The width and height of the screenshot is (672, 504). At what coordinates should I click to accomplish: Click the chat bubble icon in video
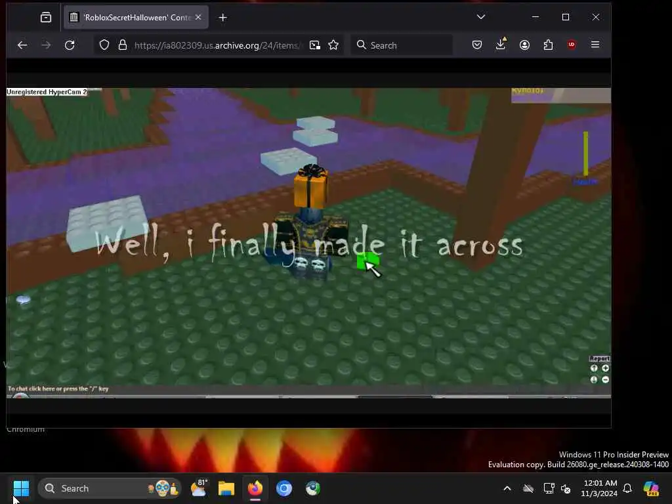pyautogui.click(x=23, y=299)
